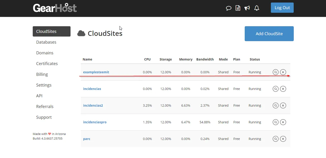The width and height of the screenshot is (326, 158).
Task: Open Billing in the sidebar
Action: pyautogui.click(x=42, y=74)
